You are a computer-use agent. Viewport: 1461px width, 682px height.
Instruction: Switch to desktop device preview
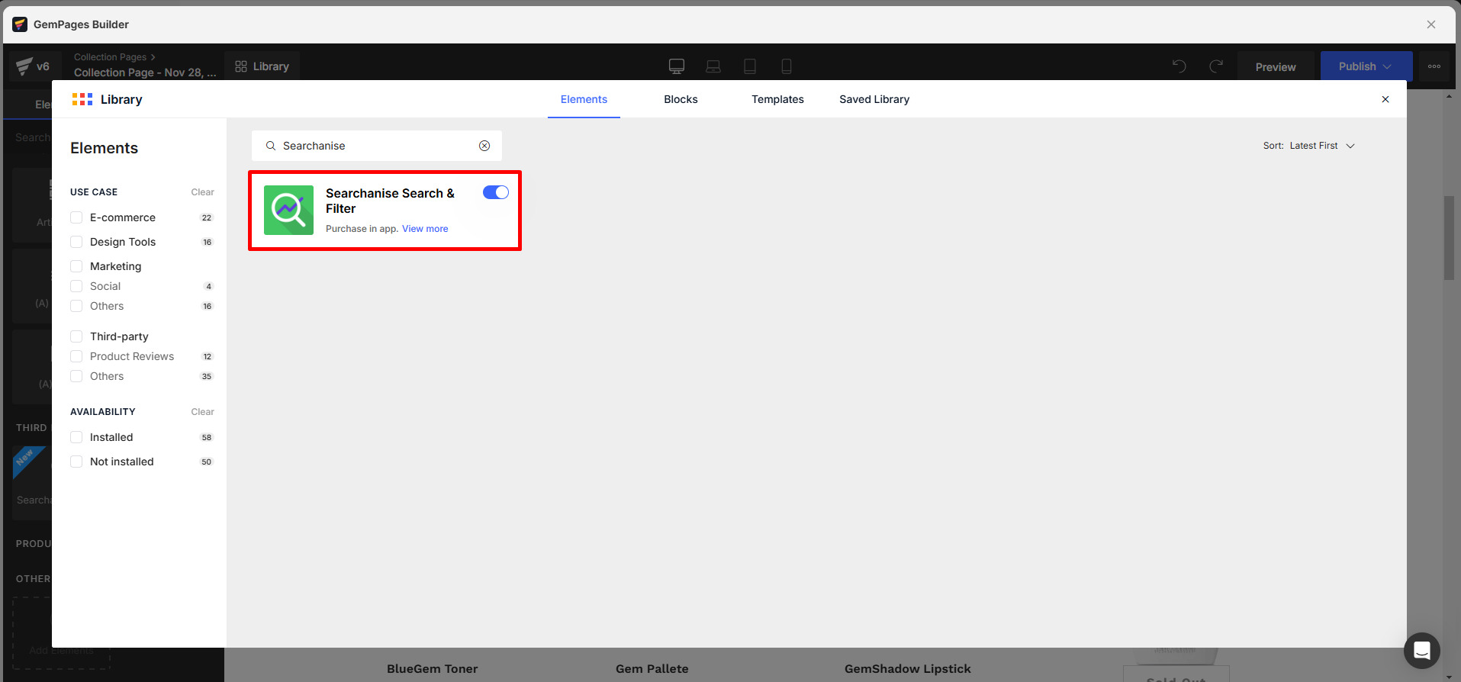[x=677, y=66]
